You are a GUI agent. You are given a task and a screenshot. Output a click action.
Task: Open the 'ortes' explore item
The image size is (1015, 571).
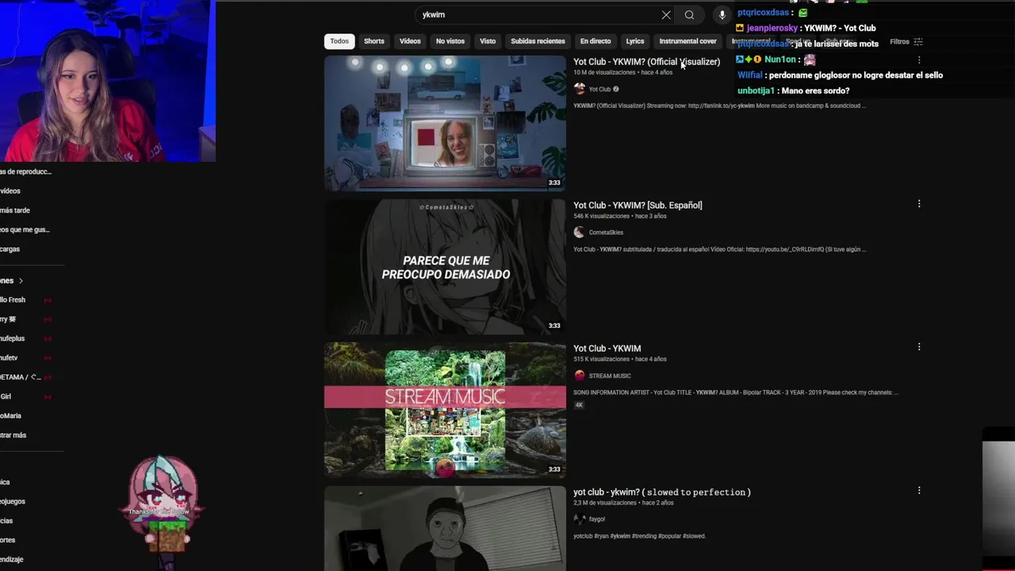(x=8, y=540)
